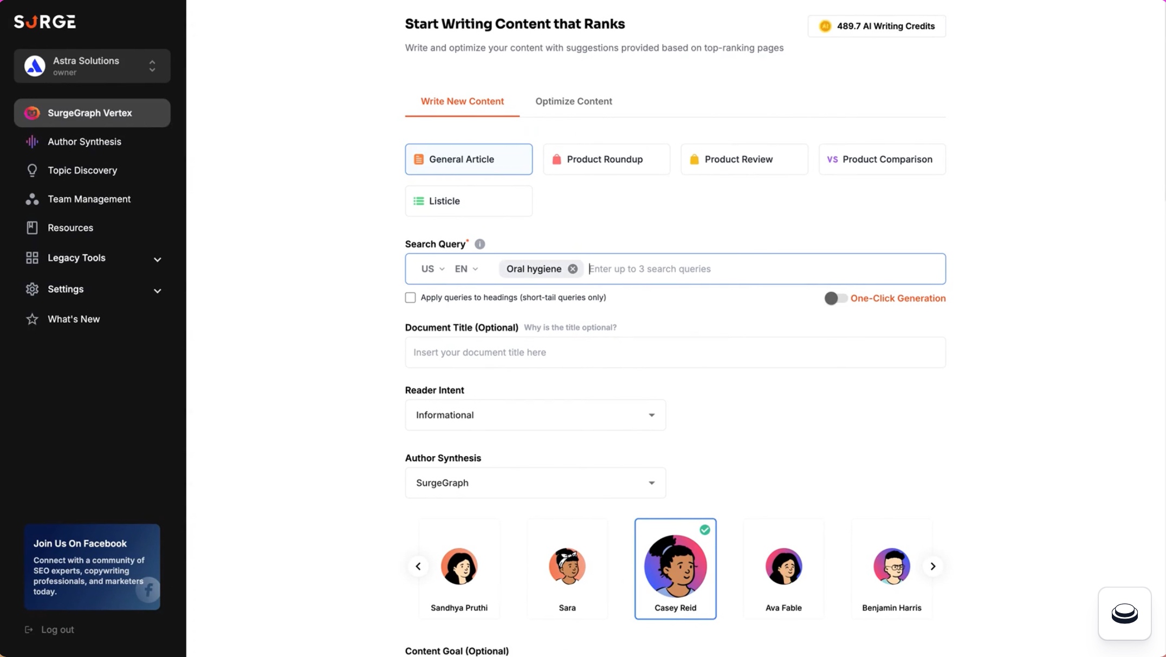This screenshot has height=657, width=1166.
Task: Open the US country selector
Action: click(x=432, y=269)
